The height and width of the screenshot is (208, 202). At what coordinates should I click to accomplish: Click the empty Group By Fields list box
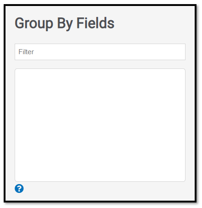(100, 125)
